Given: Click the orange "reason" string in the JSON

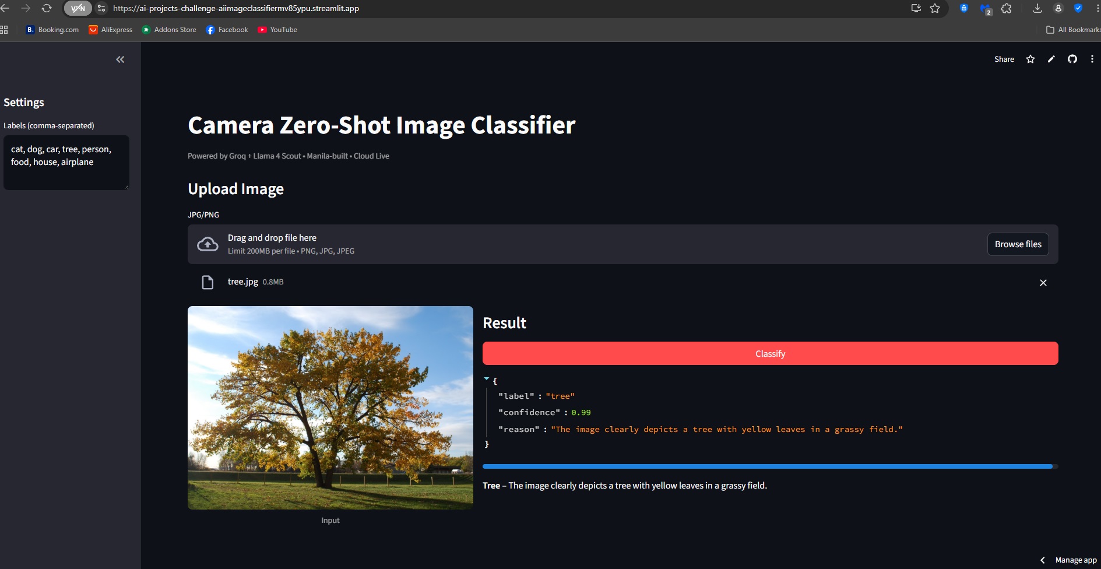Looking at the screenshot, I should pyautogui.click(x=727, y=429).
